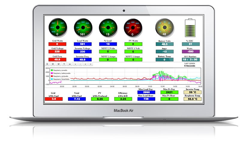Click the Grid Voltage value 228

pos(57,52)
